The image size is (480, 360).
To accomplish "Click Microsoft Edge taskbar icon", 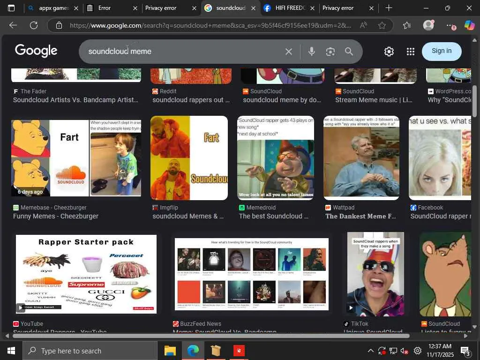I will point(193,351).
